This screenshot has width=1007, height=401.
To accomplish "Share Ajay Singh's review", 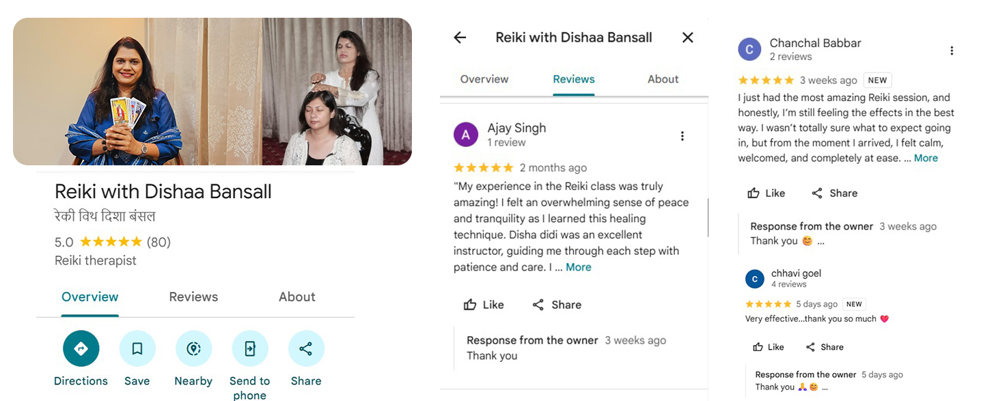I will point(556,304).
